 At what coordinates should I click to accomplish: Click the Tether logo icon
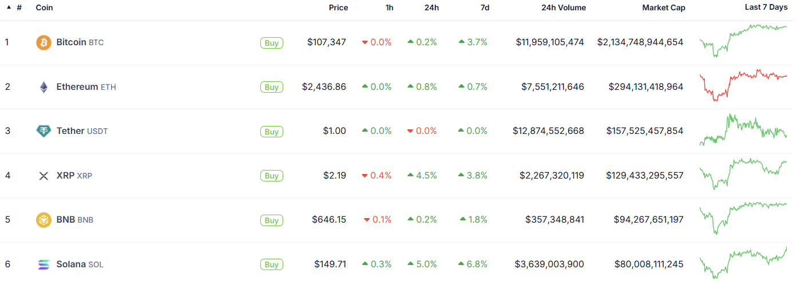(43, 131)
